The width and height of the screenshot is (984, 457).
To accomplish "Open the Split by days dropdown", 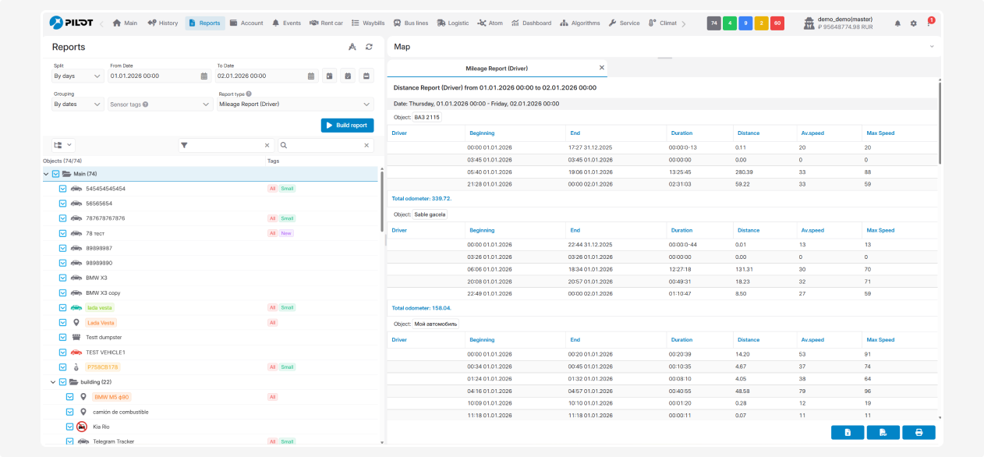I will pyautogui.click(x=77, y=76).
